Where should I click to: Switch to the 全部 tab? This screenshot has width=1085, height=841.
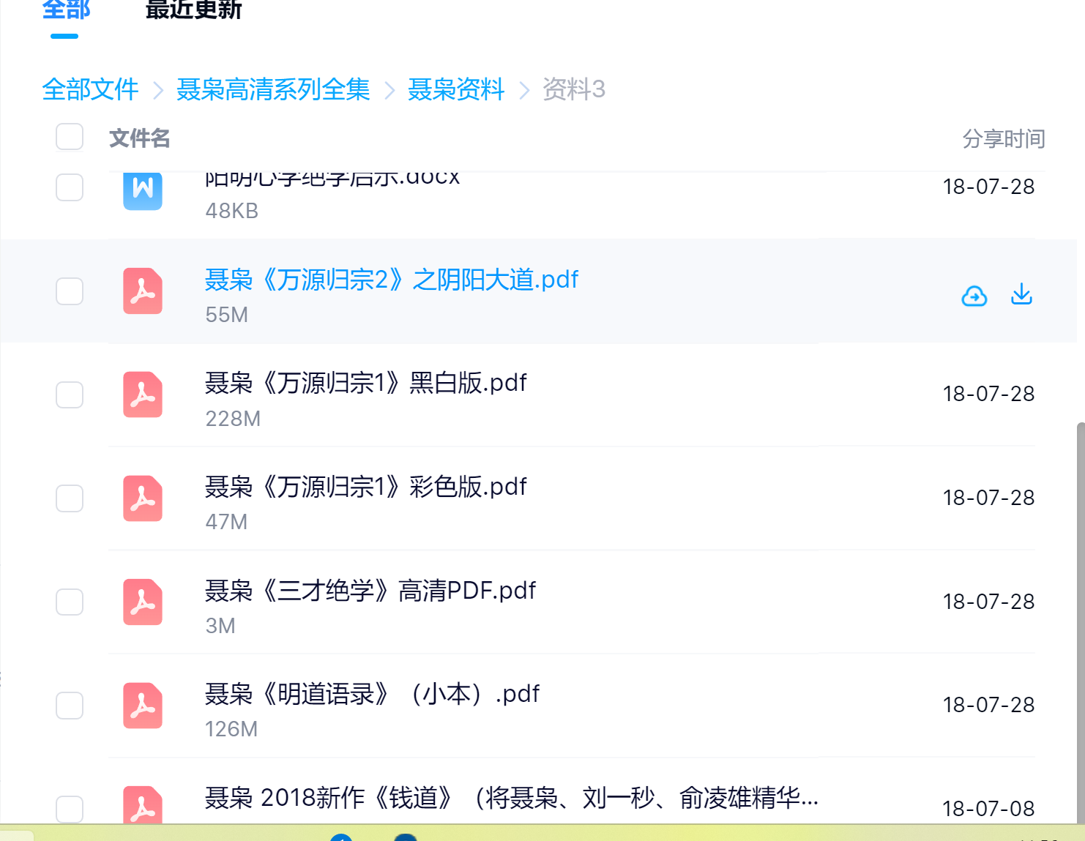[66, 10]
